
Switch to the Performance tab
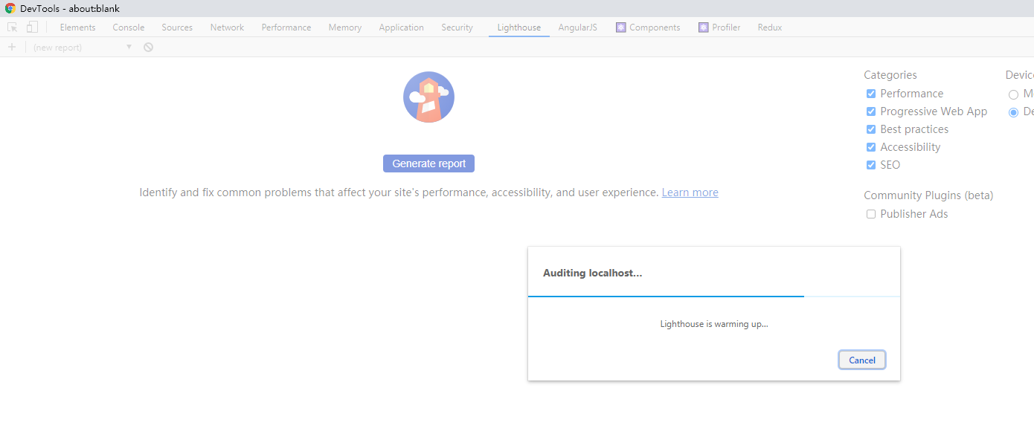(286, 27)
